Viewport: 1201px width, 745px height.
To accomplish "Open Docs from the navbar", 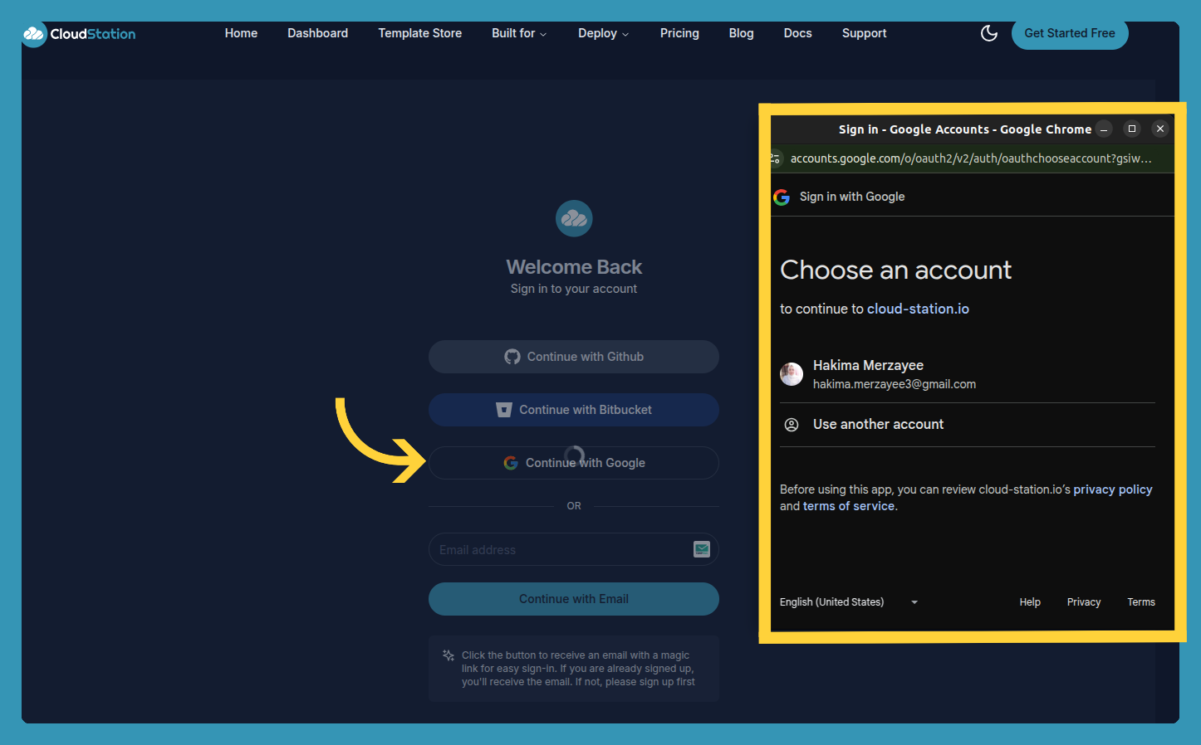I will (797, 33).
